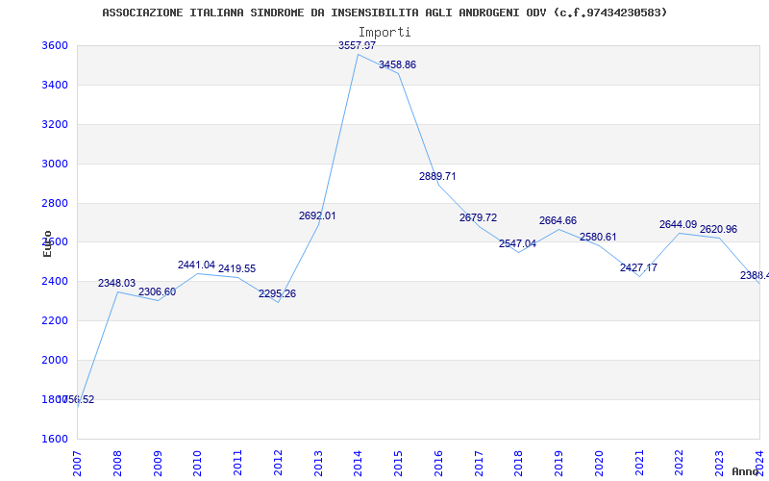
Task: Click the 2692.01 data label
Action: point(317,215)
